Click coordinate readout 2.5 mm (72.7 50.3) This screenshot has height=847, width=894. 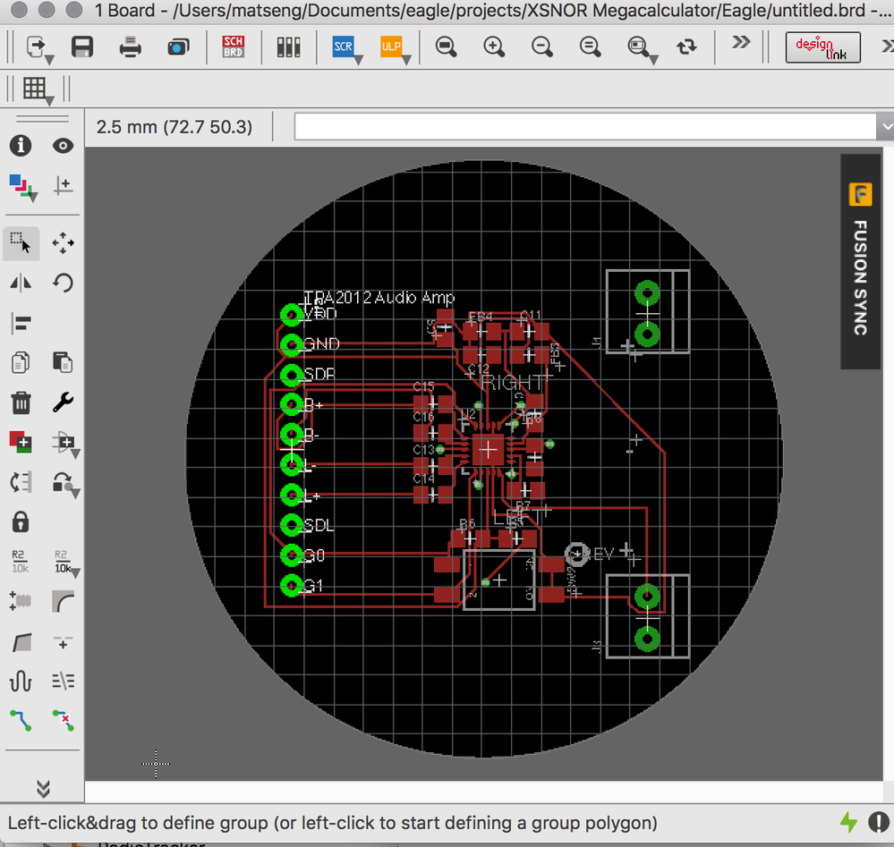pos(175,126)
